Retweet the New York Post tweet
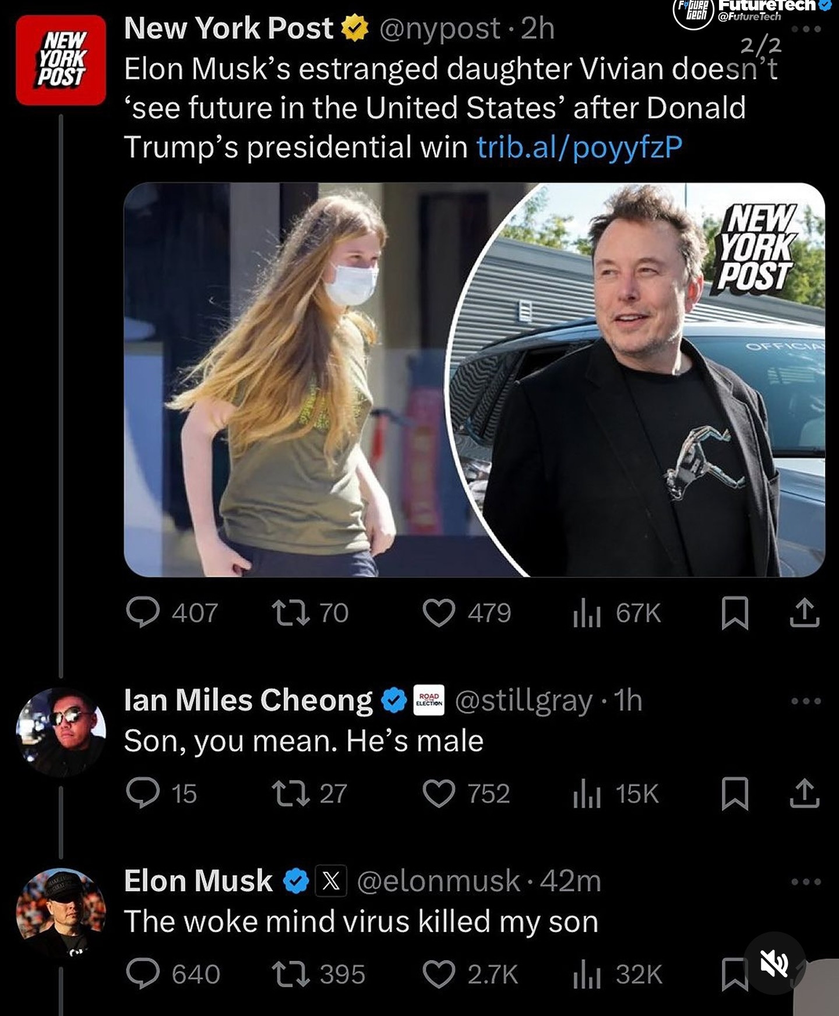 point(291,613)
